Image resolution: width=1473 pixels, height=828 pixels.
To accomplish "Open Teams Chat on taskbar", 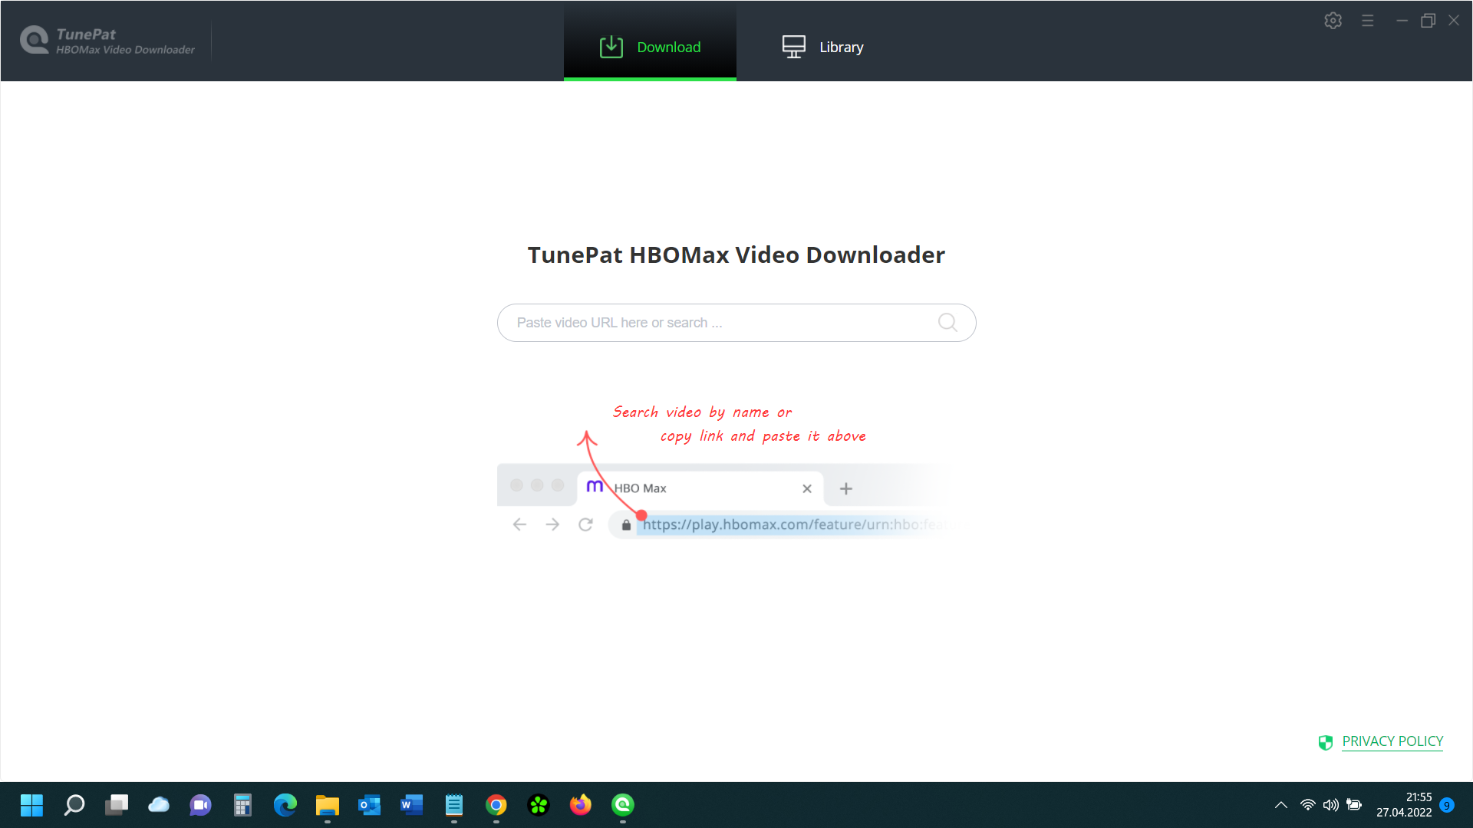I will (201, 805).
